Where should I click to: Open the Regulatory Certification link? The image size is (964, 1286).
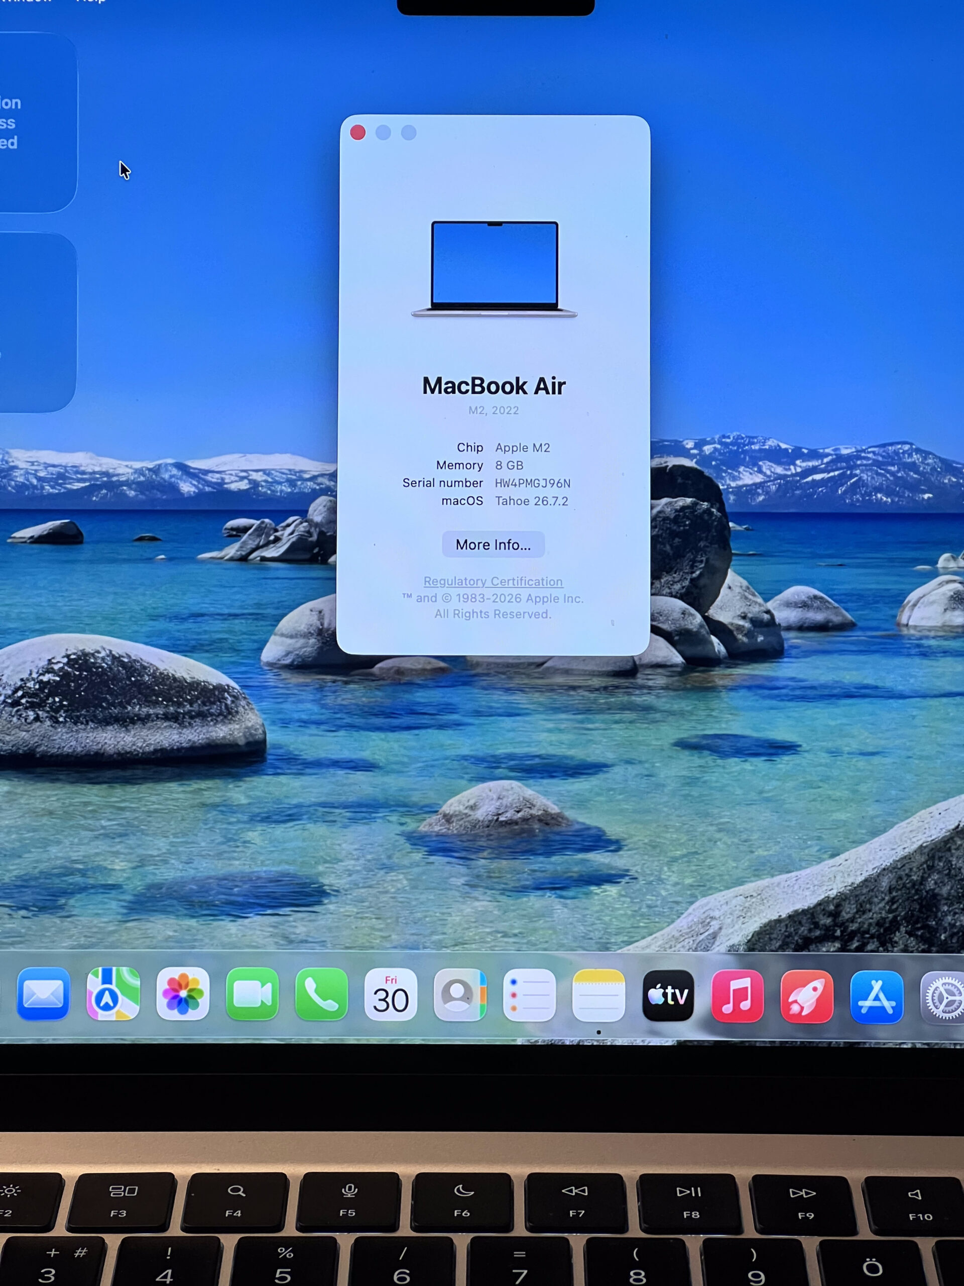[x=493, y=581]
